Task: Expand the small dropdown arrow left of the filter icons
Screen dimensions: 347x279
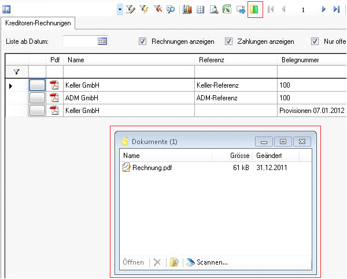Action: [119, 10]
